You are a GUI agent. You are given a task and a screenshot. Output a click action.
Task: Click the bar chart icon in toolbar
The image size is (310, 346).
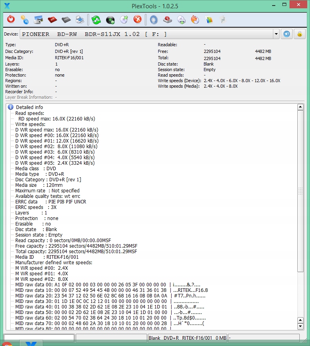(209, 19)
